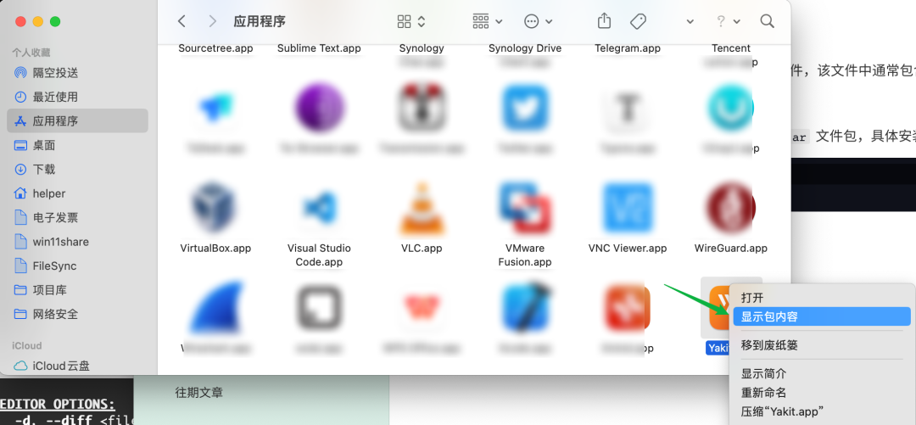916x425 pixels.
Task: Expand the toolbar overflow chevron
Action: click(690, 21)
